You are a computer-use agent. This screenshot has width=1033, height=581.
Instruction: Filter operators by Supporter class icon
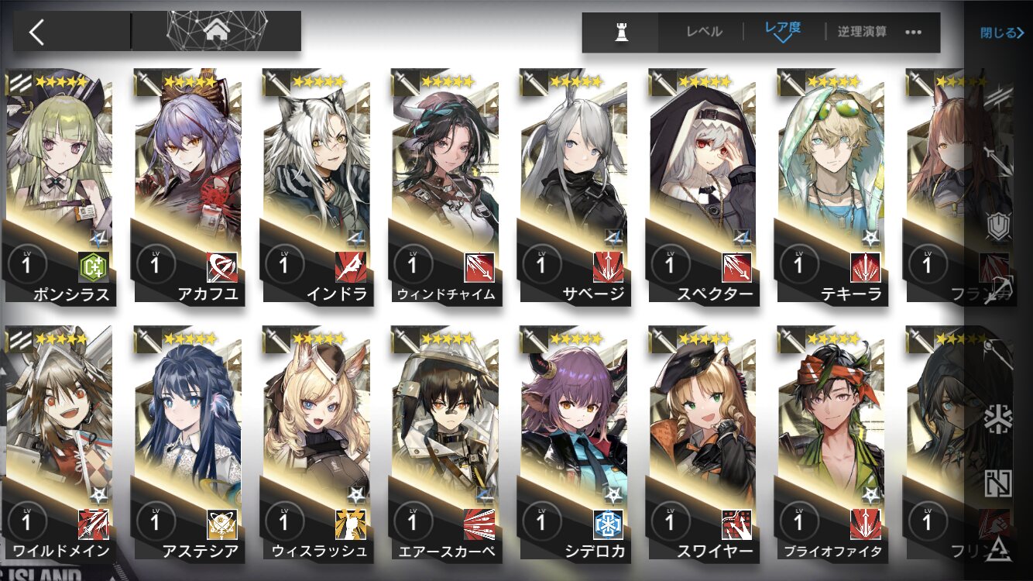[x=998, y=483]
